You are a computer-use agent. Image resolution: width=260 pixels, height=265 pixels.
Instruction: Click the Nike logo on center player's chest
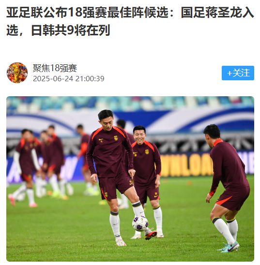pyautogui.click(x=101, y=140)
